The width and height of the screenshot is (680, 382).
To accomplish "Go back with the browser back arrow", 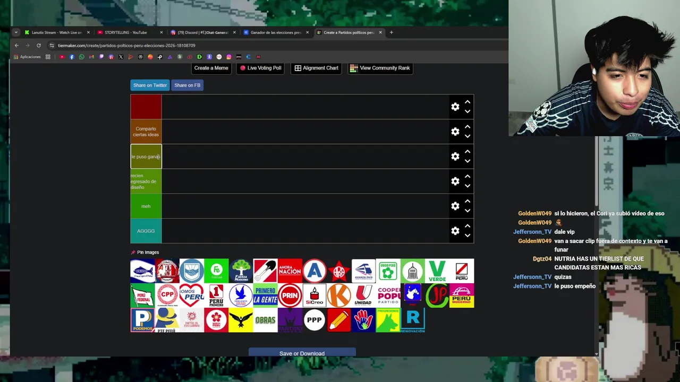I will (16, 46).
